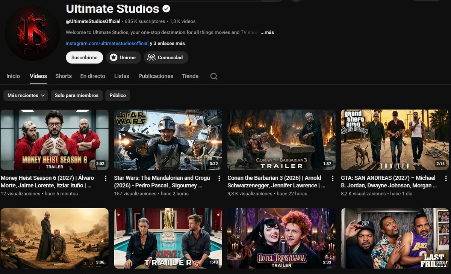Open options menu for GTA: San Andreas video
The width and height of the screenshot is (451, 274).
click(x=446, y=178)
